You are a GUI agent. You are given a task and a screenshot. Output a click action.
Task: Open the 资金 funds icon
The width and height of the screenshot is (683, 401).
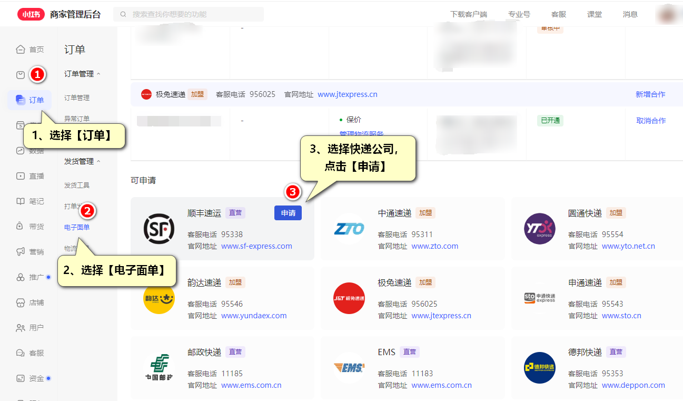(21, 378)
